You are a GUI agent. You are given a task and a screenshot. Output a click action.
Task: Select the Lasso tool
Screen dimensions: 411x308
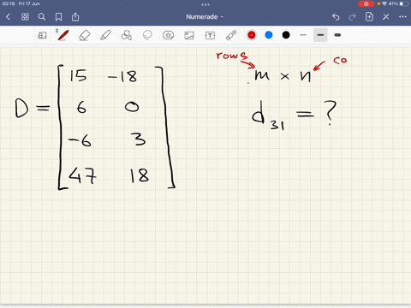click(x=147, y=35)
